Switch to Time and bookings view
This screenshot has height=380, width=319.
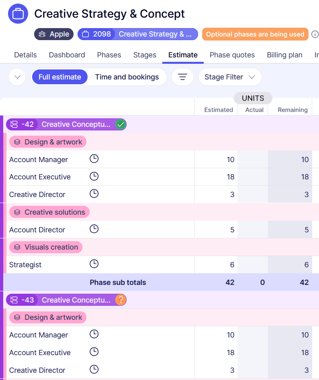pyautogui.click(x=127, y=77)
